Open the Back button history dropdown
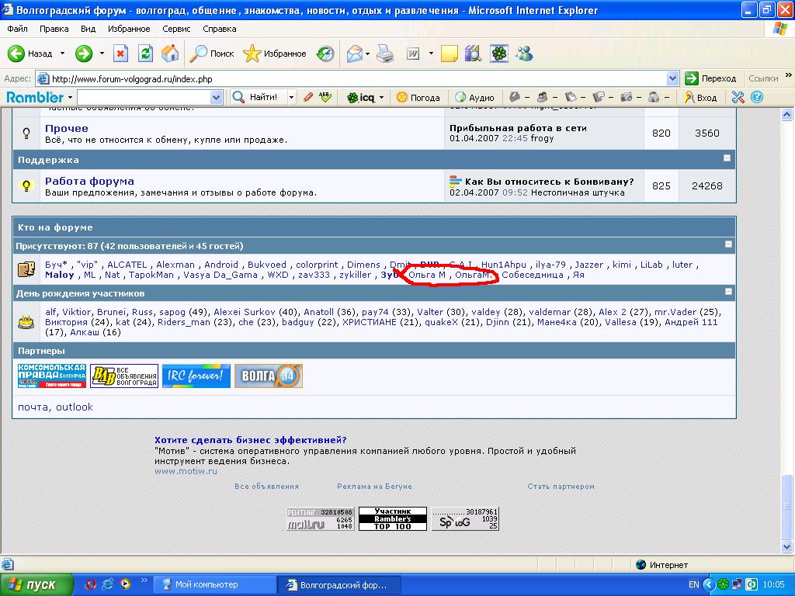Viewport: 795px width, 596px height. (61, 54)
